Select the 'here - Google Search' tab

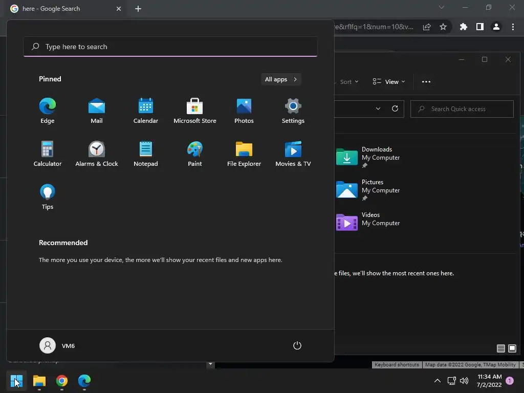pyautogui.click(x=66, y=9)
